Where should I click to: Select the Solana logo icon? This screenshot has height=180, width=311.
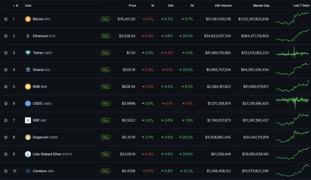[28, 70]
